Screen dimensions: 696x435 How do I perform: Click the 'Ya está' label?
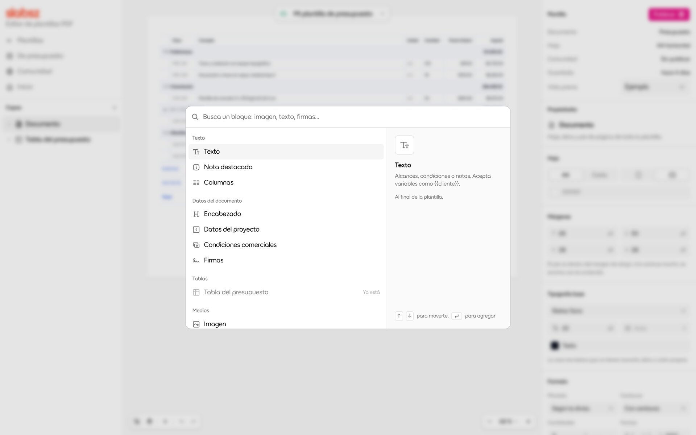tap(371, 292)
